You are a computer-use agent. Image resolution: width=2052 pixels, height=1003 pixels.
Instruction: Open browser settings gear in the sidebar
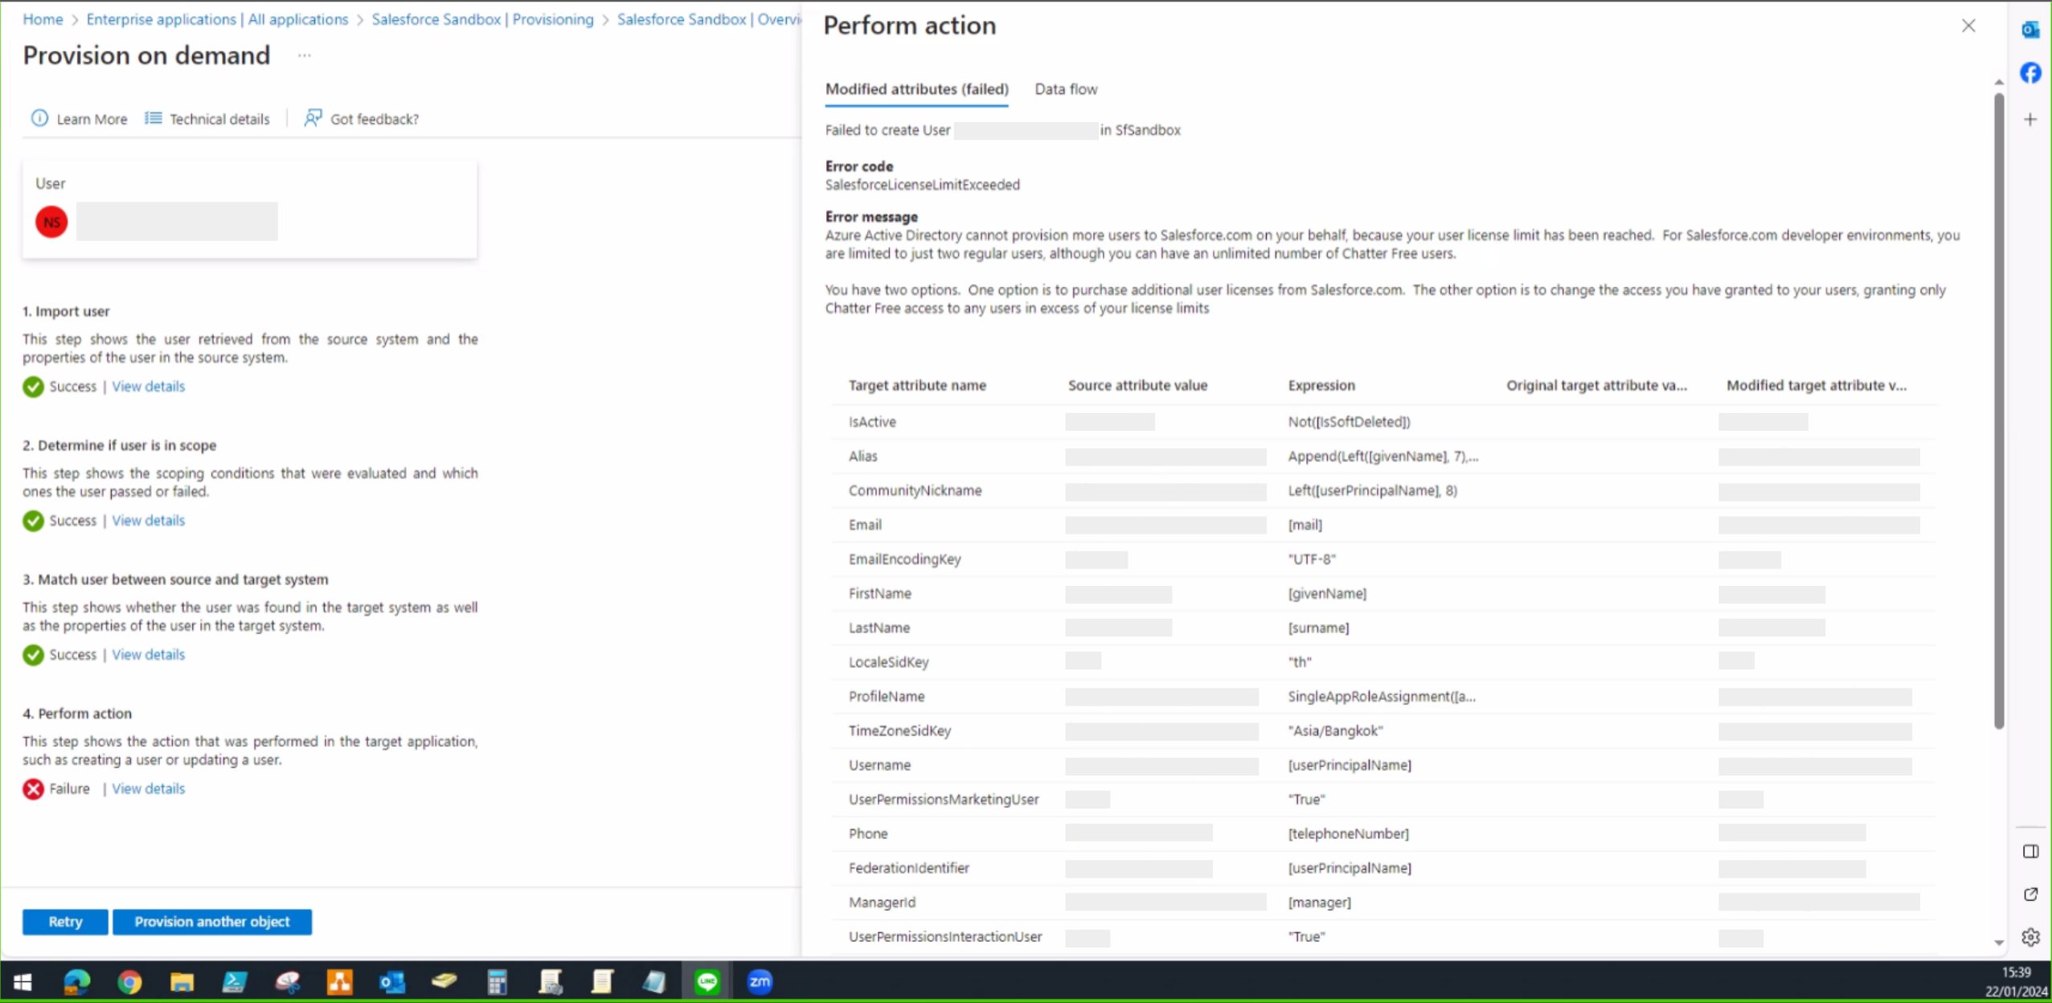2031,936
